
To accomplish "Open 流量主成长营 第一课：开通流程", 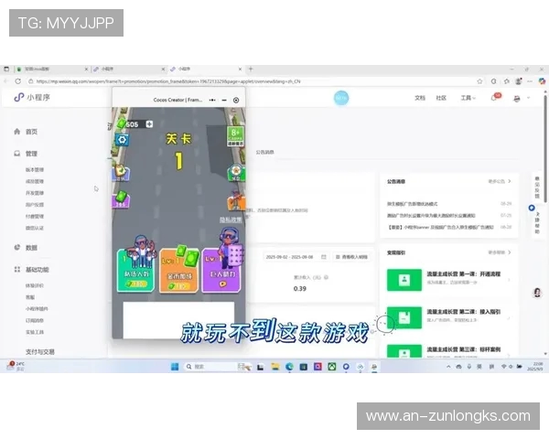I will click(448, 280).
